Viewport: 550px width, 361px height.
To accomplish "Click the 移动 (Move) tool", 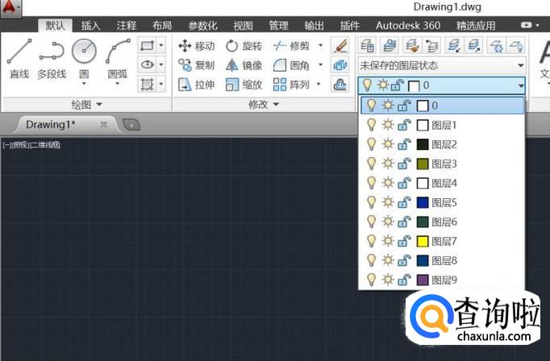I will (x=196, y=46).
